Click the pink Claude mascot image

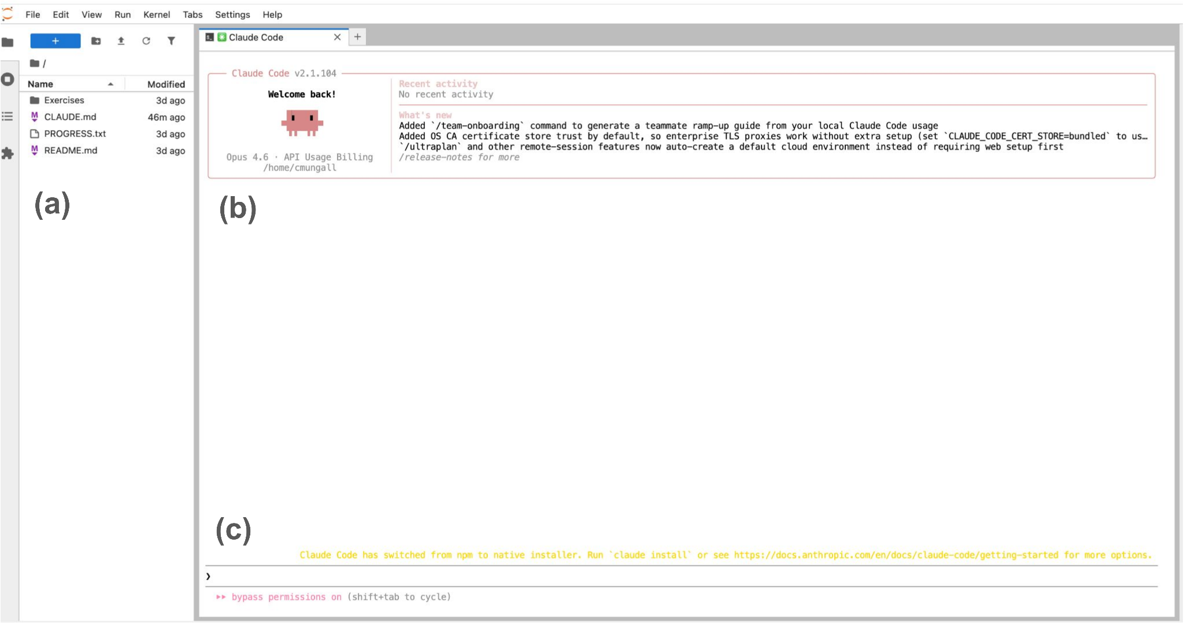[302, 123]
